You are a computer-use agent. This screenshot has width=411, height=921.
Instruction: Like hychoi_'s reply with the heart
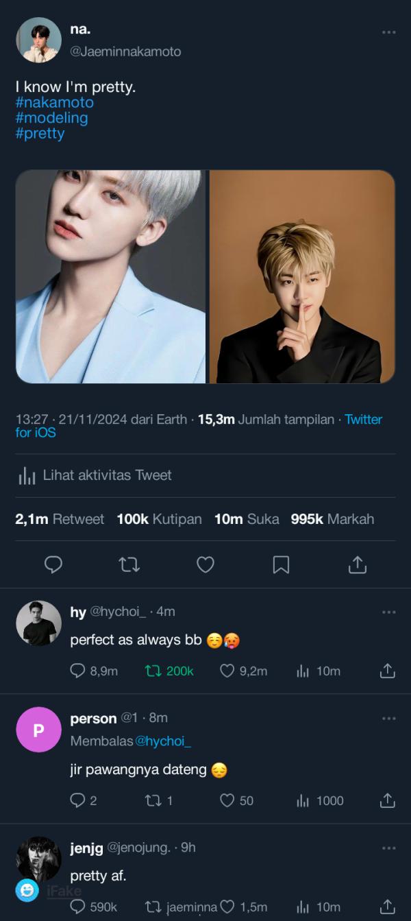pyautogui.click(x=227, y=671)
